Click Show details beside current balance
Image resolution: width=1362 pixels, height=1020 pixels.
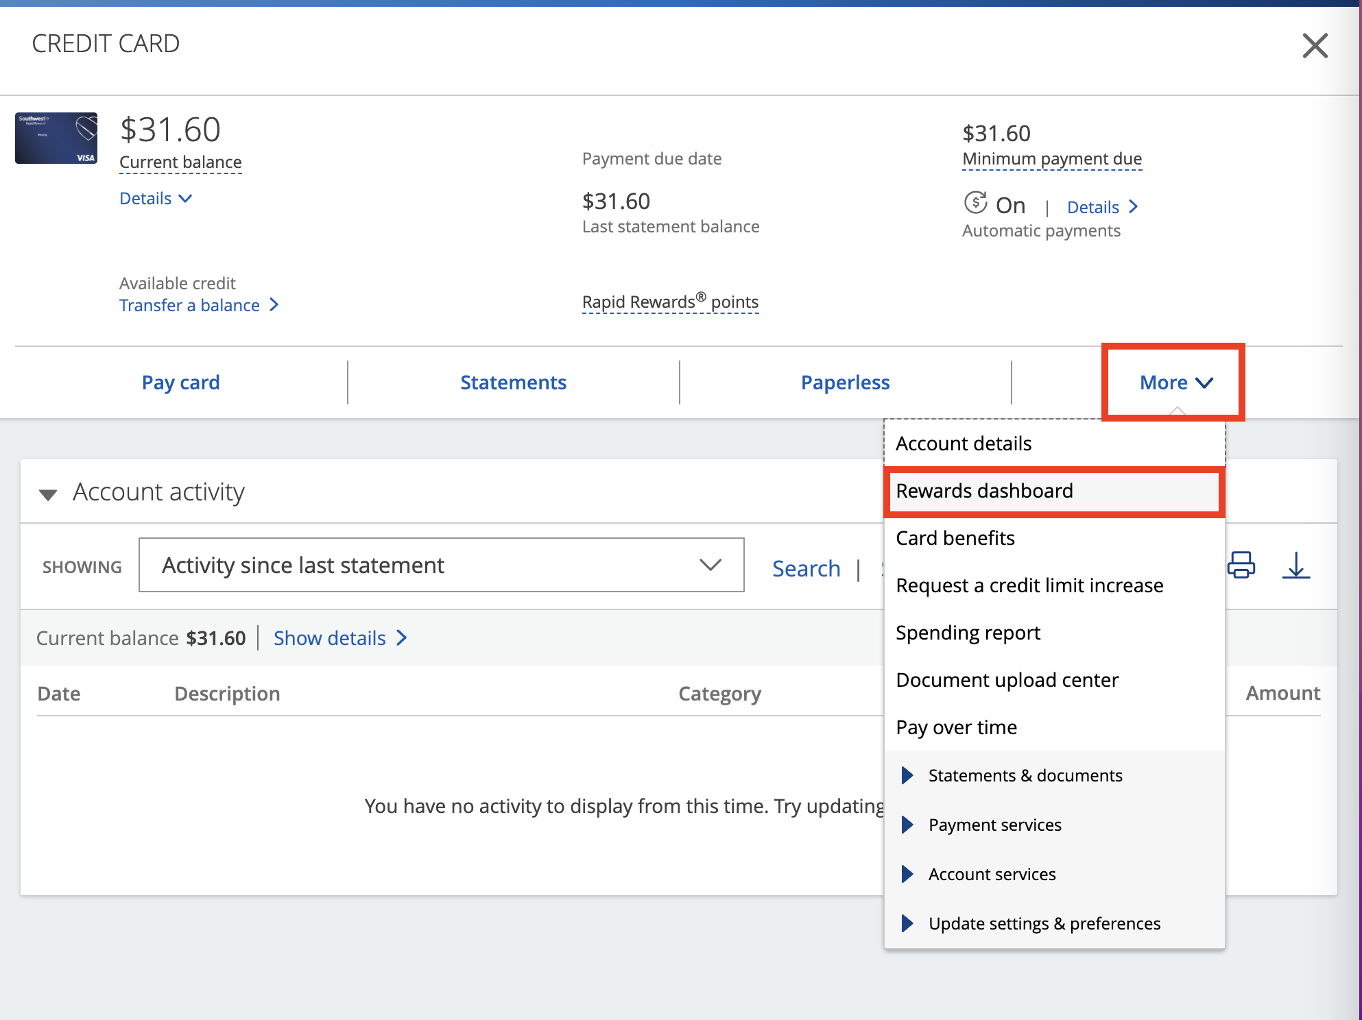click(x=341, y=638)
